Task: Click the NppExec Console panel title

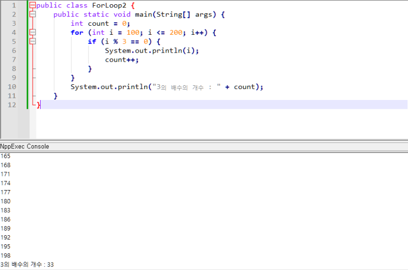Action: 25,146
